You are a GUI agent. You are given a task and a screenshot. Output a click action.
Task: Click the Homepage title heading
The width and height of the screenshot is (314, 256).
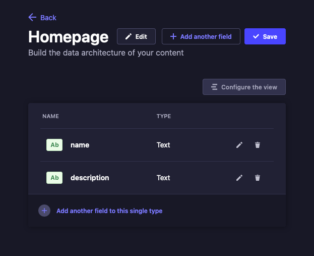point(68,37)
